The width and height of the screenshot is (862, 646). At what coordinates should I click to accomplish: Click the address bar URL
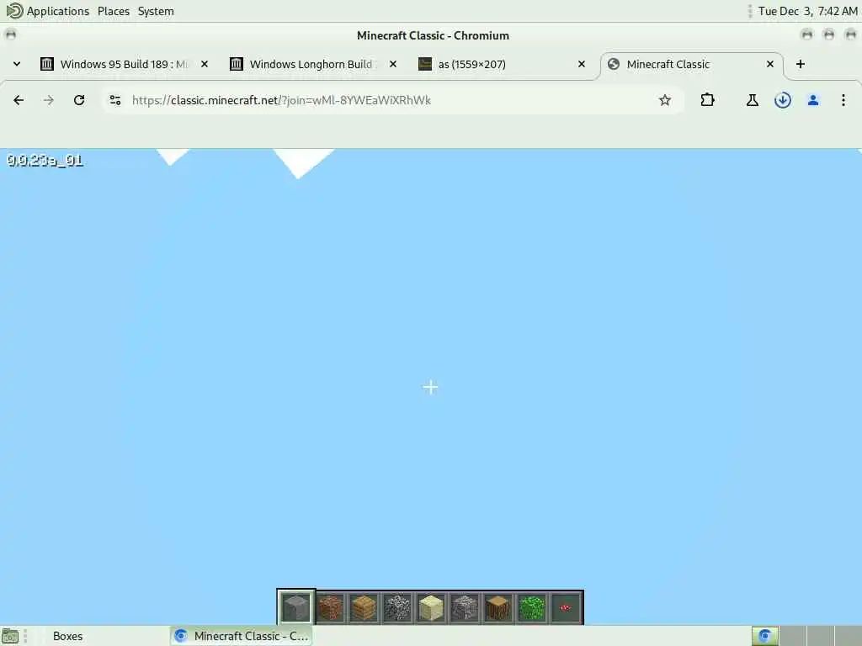pyautogui.click(x=281, y=100)
